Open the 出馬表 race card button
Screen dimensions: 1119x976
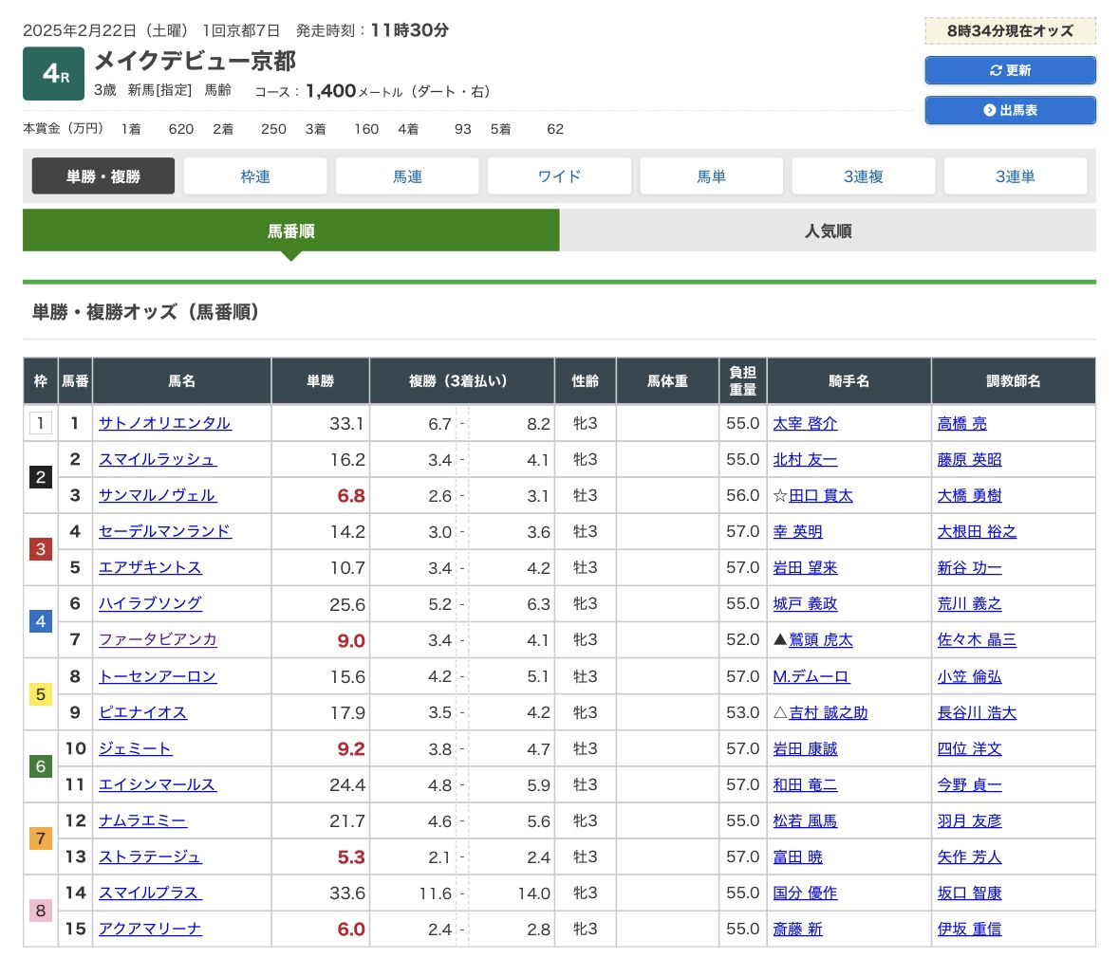[x=1010, y=111]
